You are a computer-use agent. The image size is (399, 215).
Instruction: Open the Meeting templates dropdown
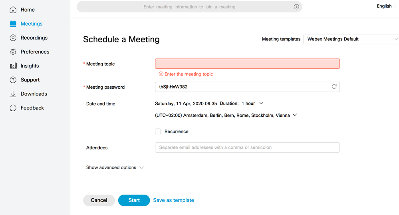(351, 39)
